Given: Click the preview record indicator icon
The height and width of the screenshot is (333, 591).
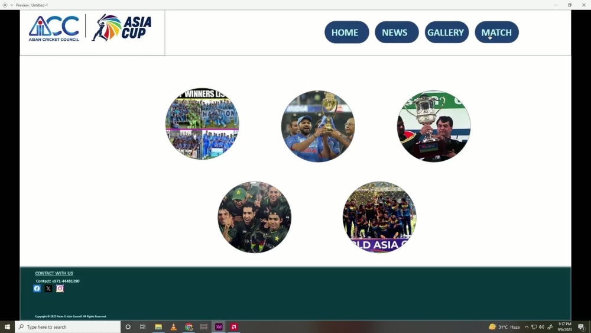Looking at the screenshot, I should click(5, 5).
